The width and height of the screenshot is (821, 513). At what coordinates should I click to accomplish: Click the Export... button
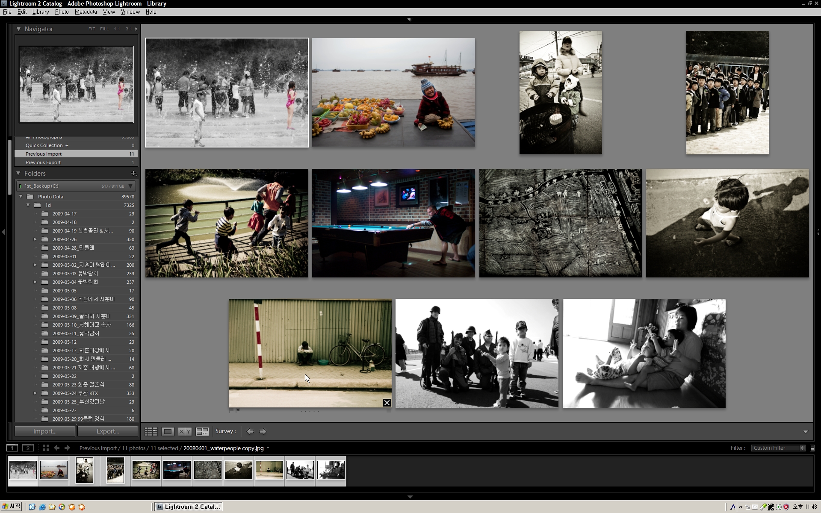point(108,431)
